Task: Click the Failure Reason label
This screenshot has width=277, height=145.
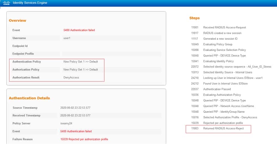Action: tap(22, 139)
